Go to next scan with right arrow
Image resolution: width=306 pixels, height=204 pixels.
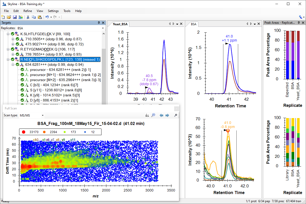[167, 115]
